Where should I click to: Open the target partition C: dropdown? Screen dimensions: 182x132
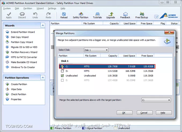coord(156,100)
